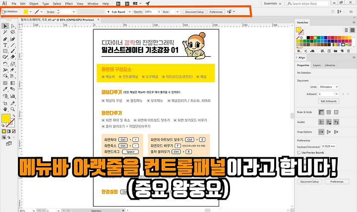Click Preferences button in Properties panel
The height and width of the screenshot is (212, 357).
click(x=337, y=182)
